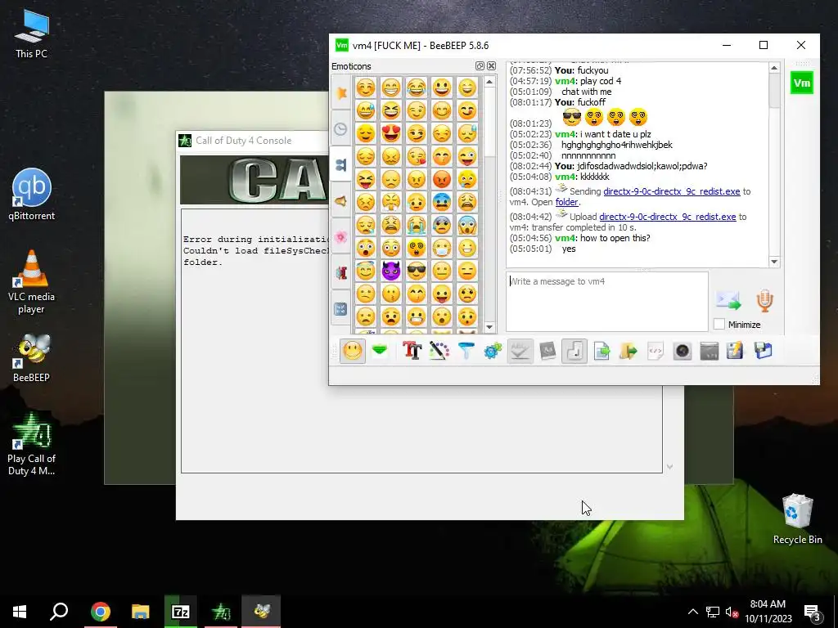Show hidden system tray icons chevron

pos(692,612)
